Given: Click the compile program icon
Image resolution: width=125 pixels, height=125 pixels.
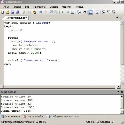Looking at the screenshot, I should point(72,12).
